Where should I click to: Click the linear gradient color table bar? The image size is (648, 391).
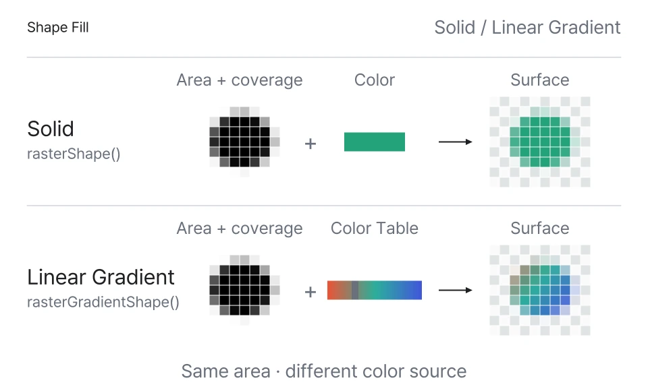click(375, 291)
